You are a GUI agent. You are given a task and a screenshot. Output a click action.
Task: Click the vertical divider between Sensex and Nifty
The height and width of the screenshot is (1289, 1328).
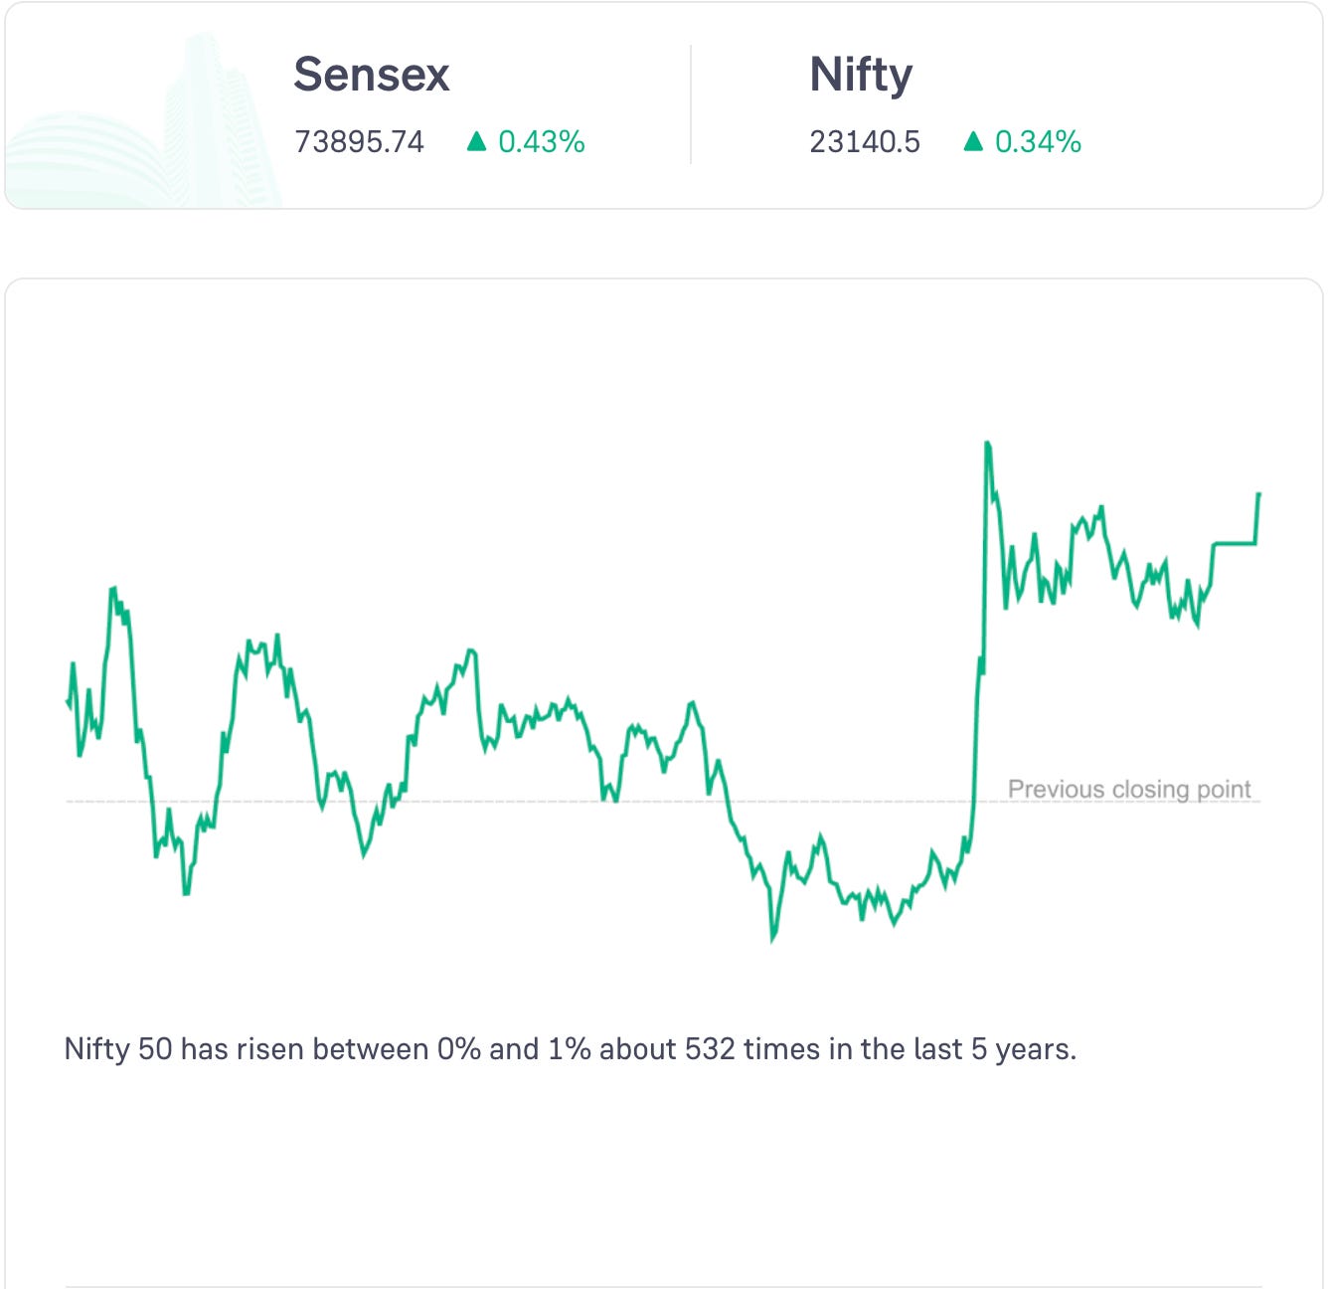point(691,104)
